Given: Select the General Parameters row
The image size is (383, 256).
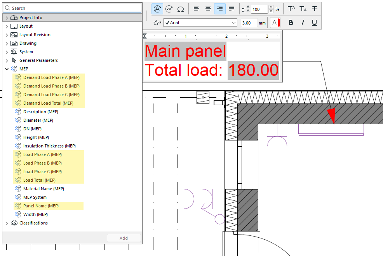Looking at the screenshot, I should coord(72,60).
